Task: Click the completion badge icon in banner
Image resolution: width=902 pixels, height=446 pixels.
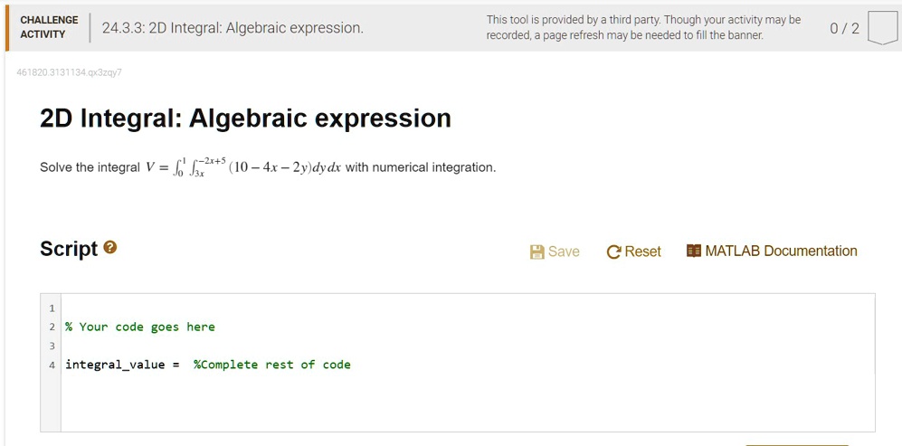Action: [882, 28]
